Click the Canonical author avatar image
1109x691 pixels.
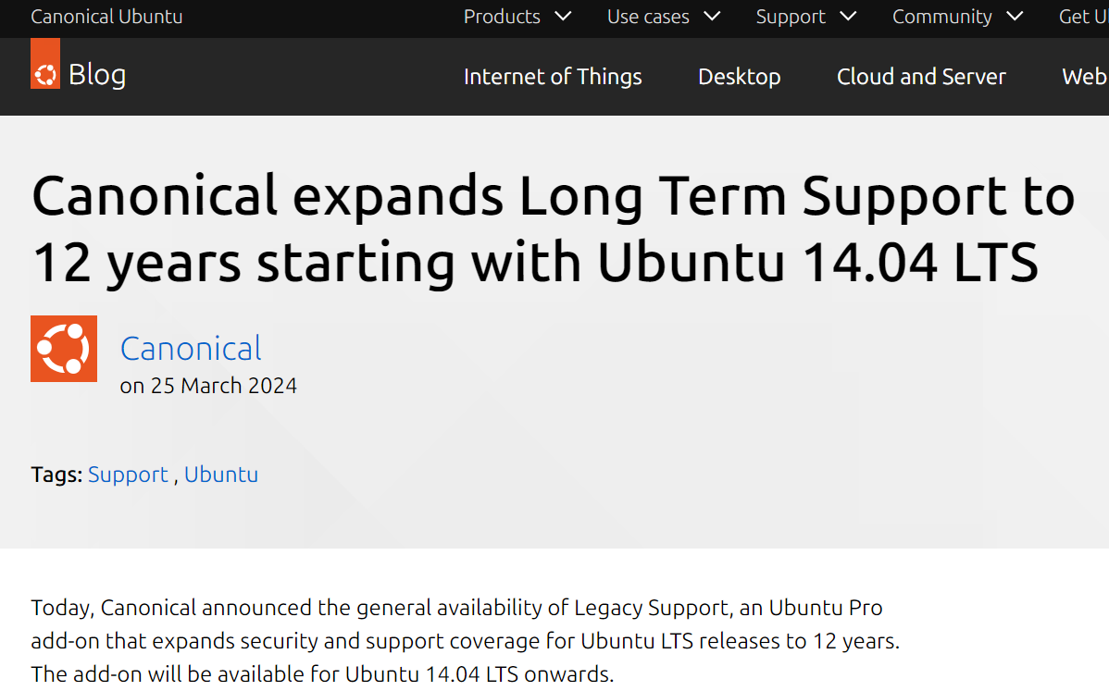click(x=64, y=349)
